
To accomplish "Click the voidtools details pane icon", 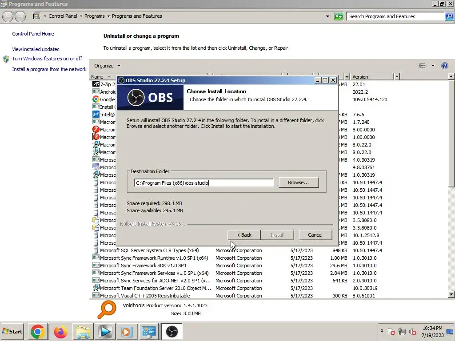I will [x=107, y=309].
